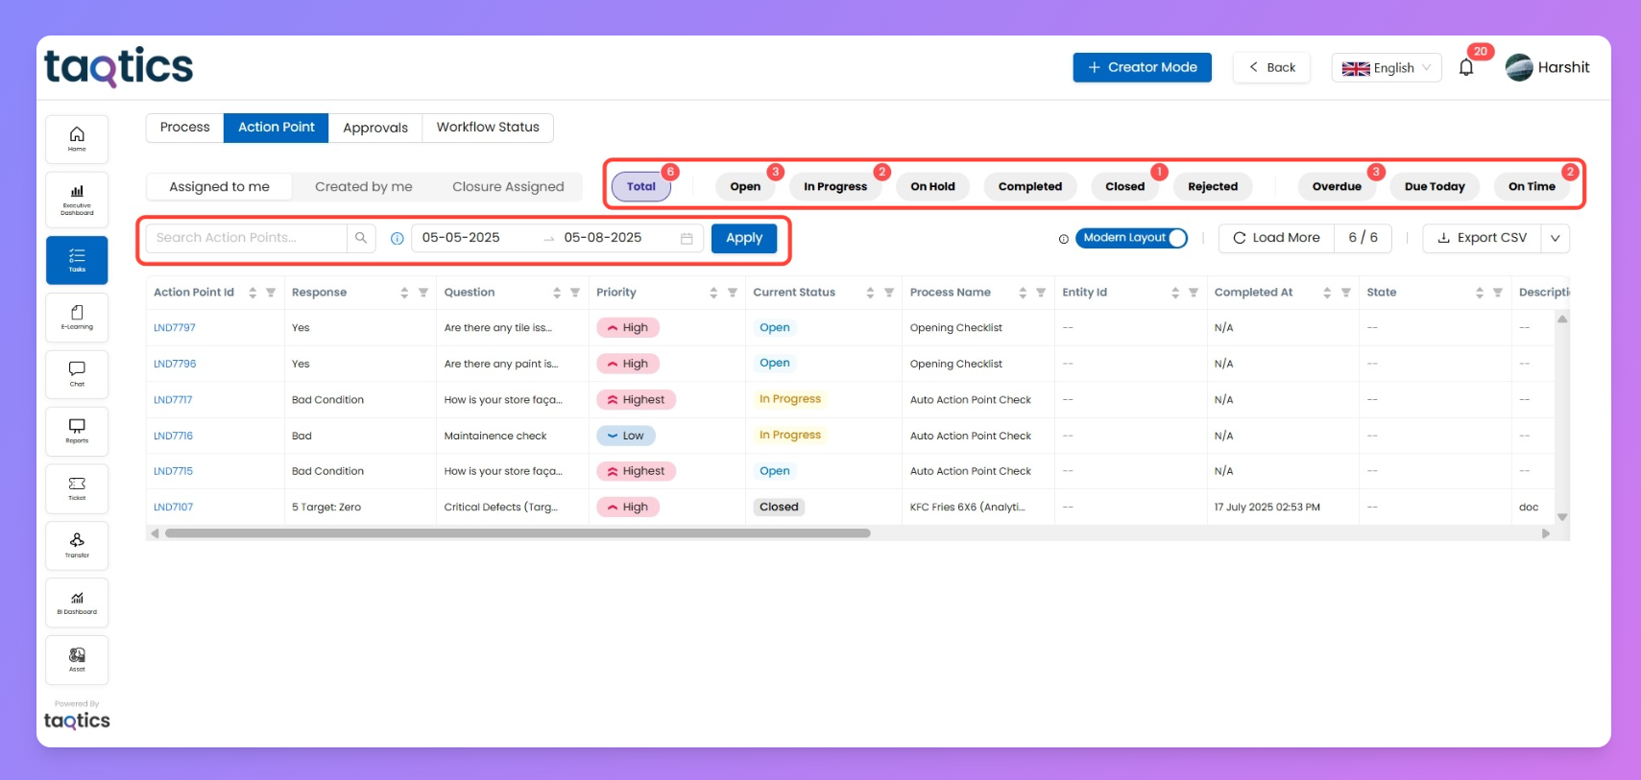The height and width of the screenshot is (780, 1641).
Task: Click the search magnifier icon
Action: click(x=361, y=238)
